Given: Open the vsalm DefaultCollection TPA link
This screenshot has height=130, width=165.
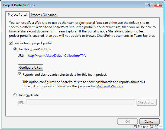Looking at the screenshot, I should tap(57, 56).
